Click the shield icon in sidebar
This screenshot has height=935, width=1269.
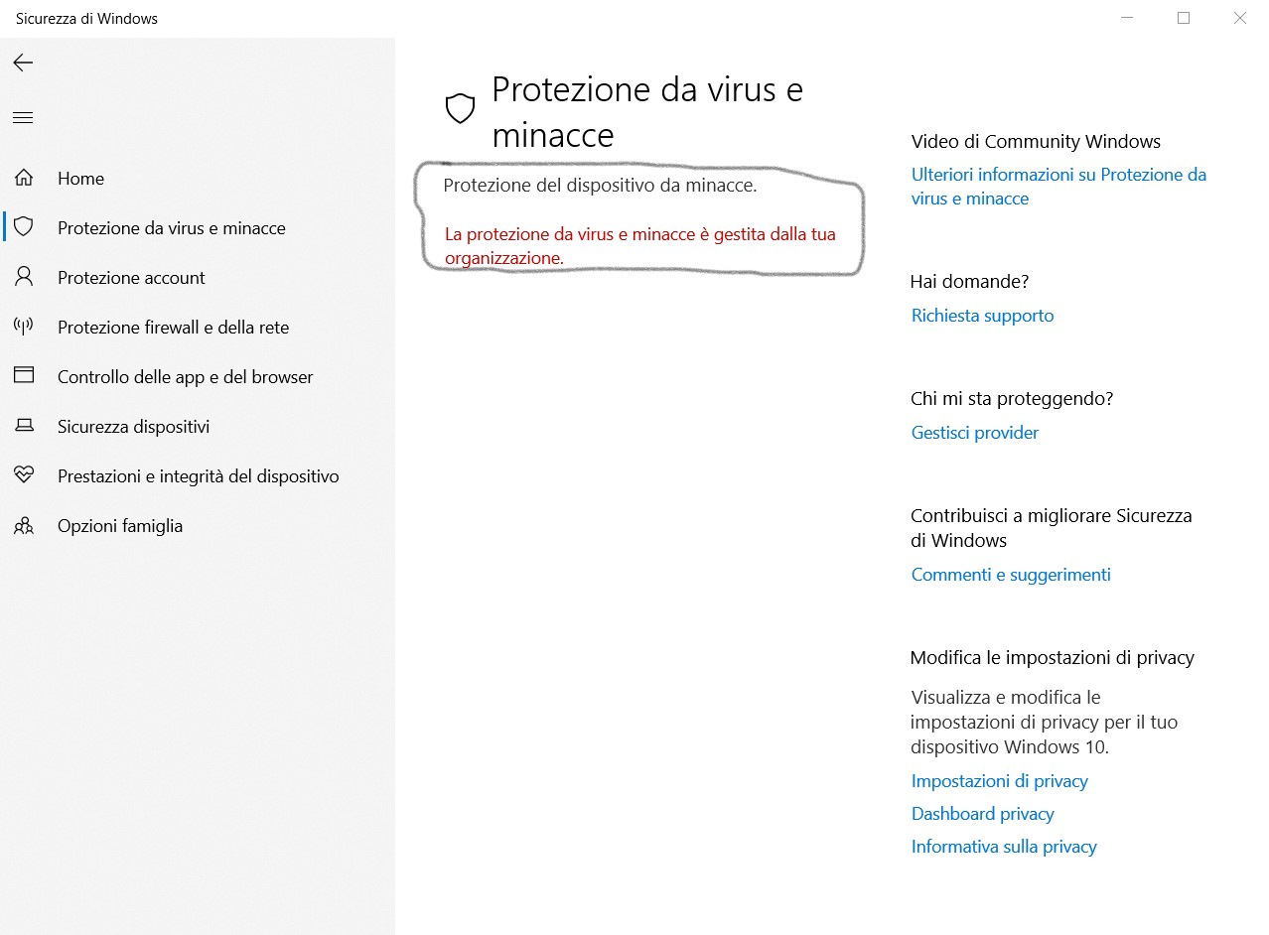click(x=24, y=227)
